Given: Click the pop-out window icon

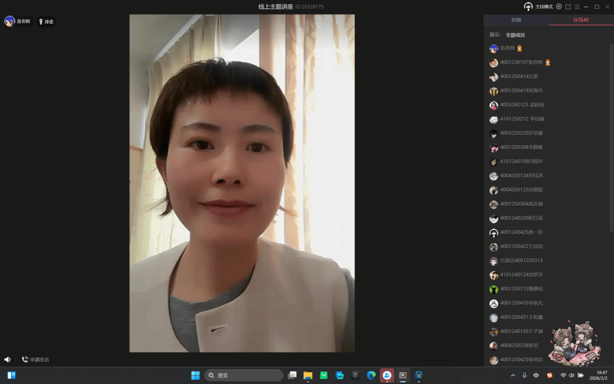Looking at the screenshot, I should 568,7.
